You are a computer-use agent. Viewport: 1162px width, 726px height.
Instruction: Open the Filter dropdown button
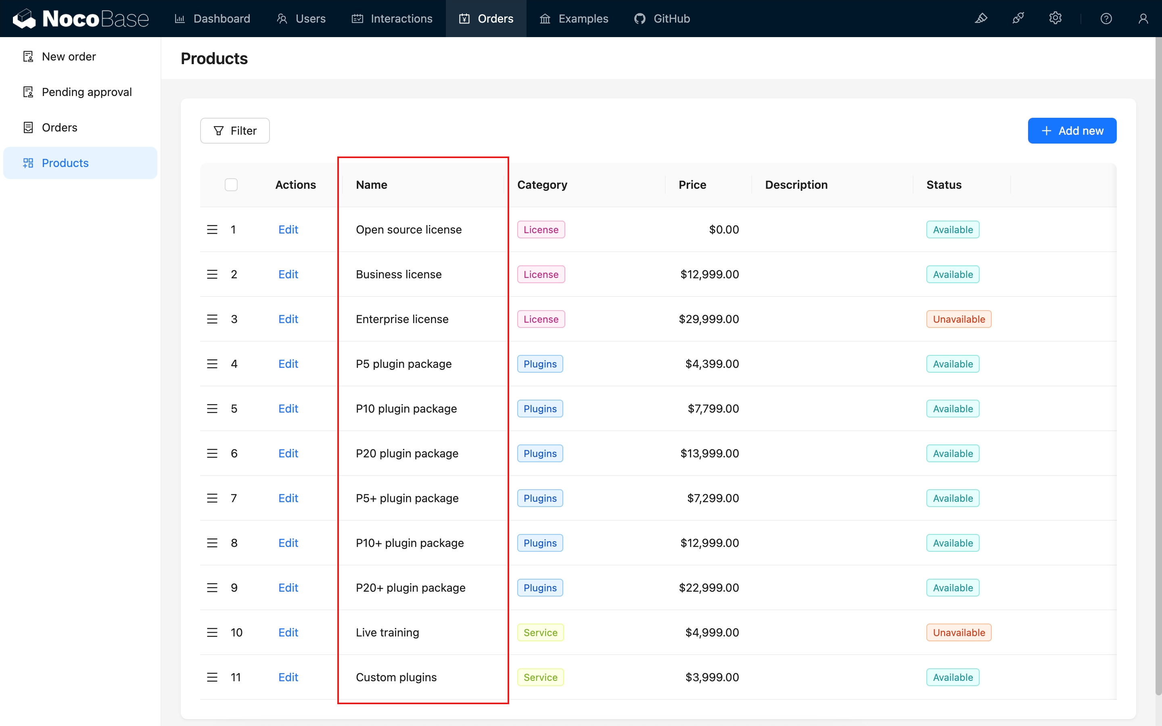pyautogui.click(x=235, y=131)
